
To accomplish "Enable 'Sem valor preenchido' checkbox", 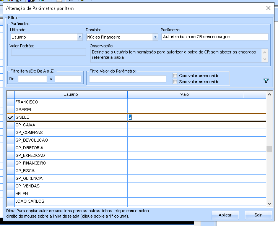I will pos(175,82).
